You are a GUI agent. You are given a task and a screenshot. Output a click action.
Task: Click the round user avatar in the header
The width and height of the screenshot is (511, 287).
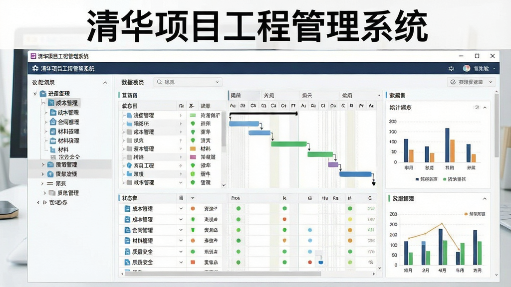[467, 68]
